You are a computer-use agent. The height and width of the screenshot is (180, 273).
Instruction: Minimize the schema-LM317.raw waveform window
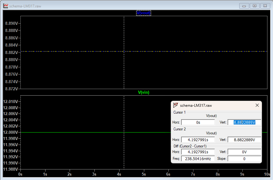pyautogui.click(x=244, y=6)
